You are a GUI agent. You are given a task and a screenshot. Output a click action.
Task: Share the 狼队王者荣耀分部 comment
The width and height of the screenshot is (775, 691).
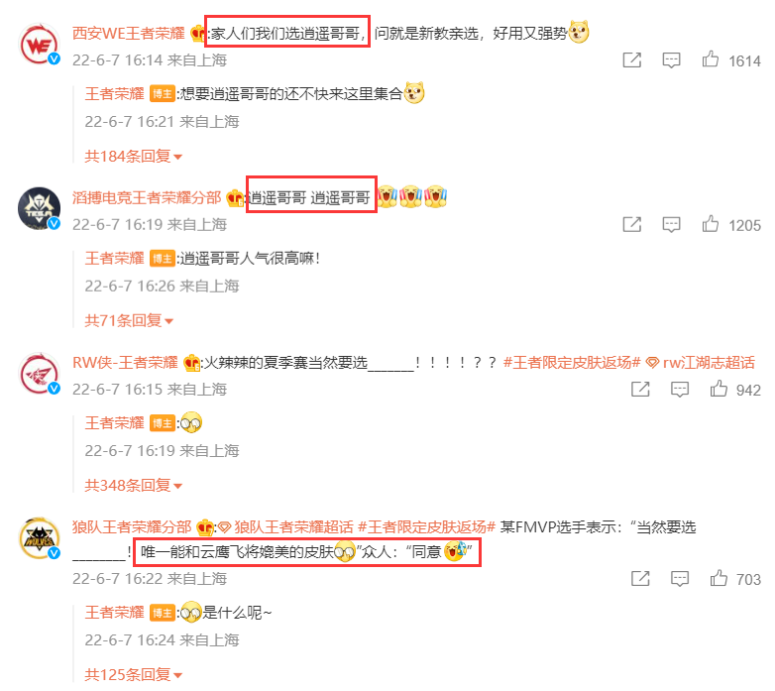point(640,579)
